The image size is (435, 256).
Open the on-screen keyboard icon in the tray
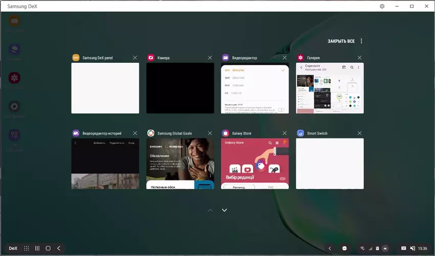pyautogui.click(x=404, y=248)
